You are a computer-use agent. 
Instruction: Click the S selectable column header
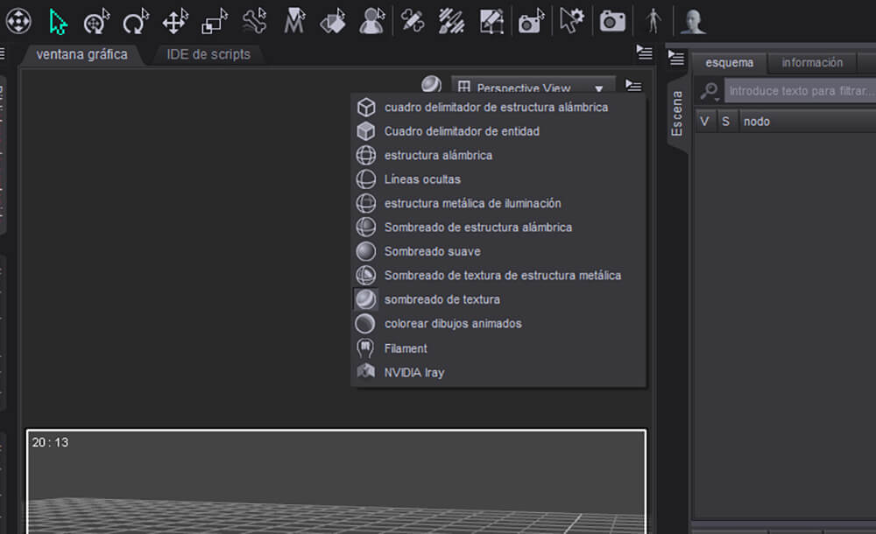click(x=725, y=121)
